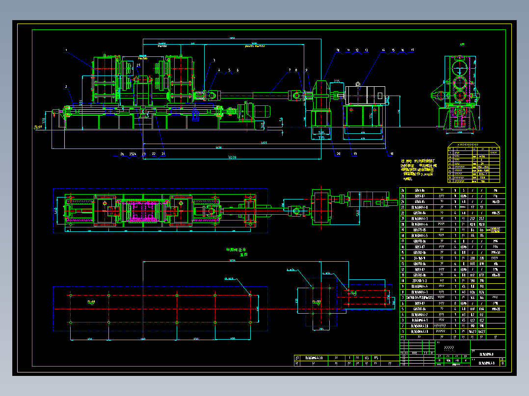
Task: Click the 385 dimension below the gearbox
Action: pos(321,138)
